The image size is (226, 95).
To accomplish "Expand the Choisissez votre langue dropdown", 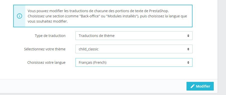I will coord(134,62).
